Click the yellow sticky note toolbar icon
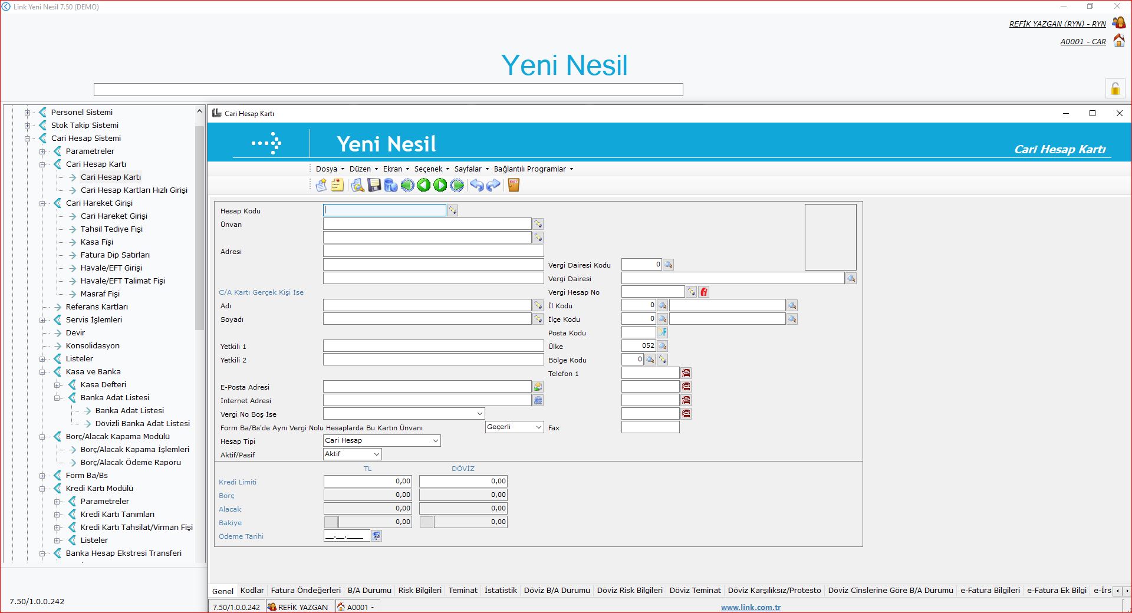The image size is (1132, 613). tap(337, 186)
